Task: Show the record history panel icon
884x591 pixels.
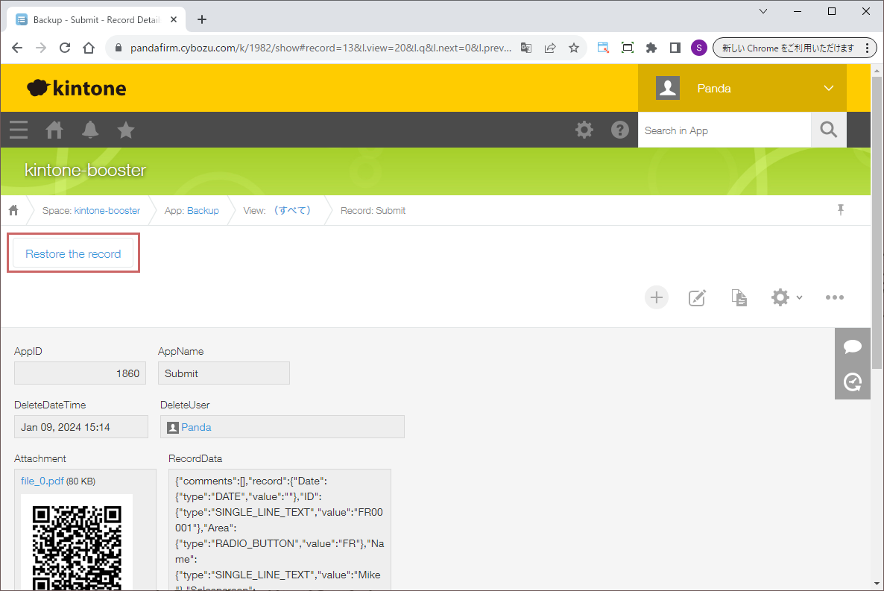Action: [x=853, y=382]
